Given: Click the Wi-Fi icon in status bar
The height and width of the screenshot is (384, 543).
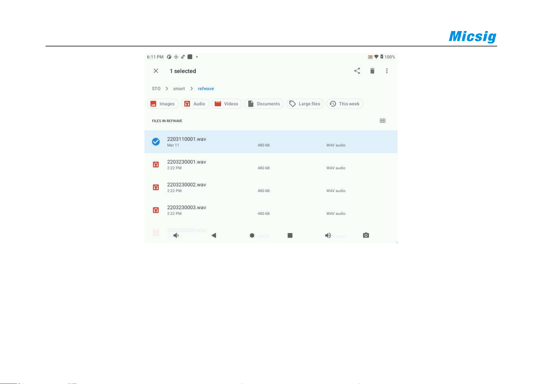Looking at the screenshot, I should pyautogui.click(x=376, y=57).
